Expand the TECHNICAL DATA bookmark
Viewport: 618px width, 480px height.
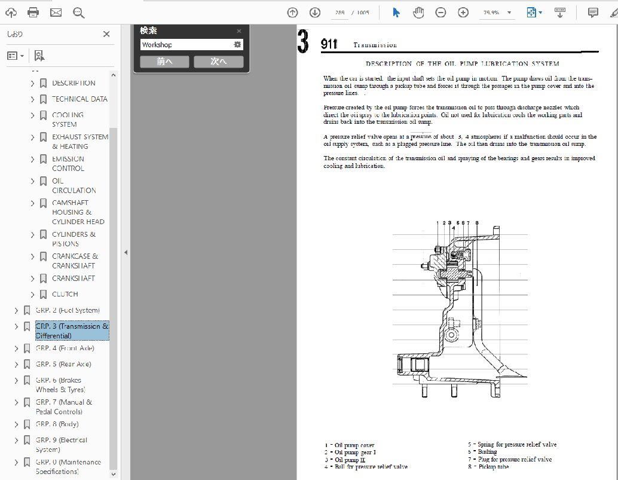pyautogui.click(x=33, y=99)
